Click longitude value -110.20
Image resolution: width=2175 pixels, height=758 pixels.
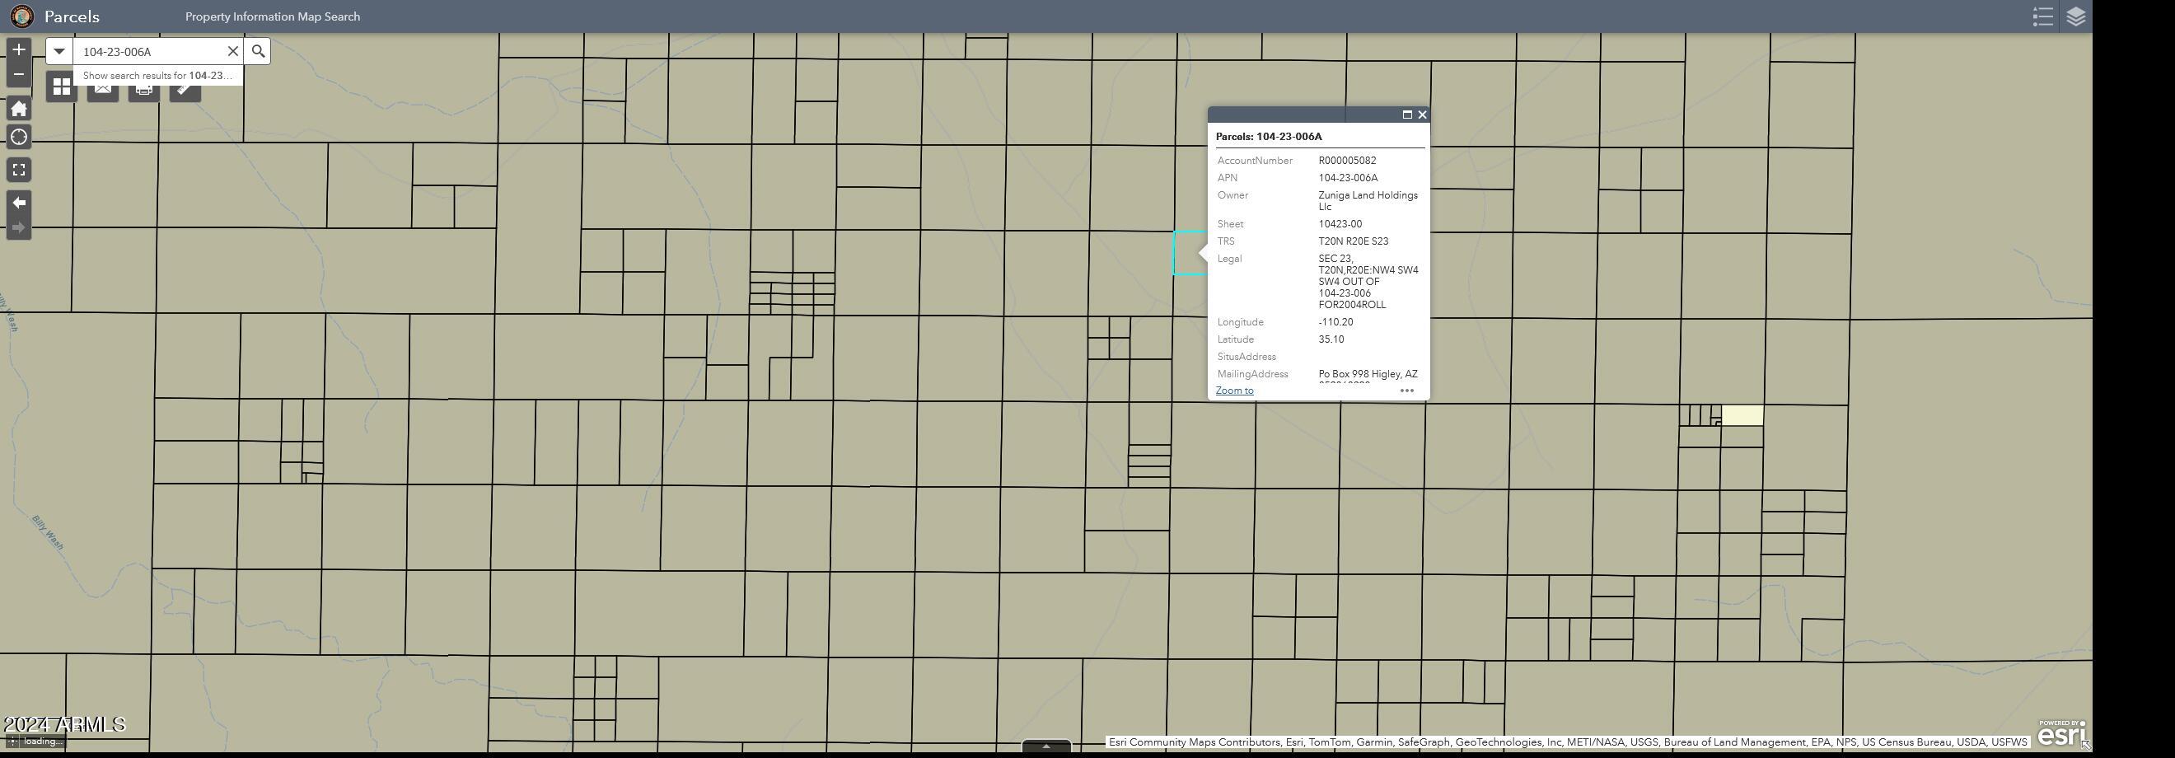1335,322
